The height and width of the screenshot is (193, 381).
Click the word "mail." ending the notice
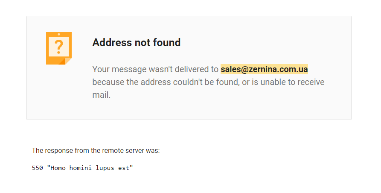click(x=102, y=95)
